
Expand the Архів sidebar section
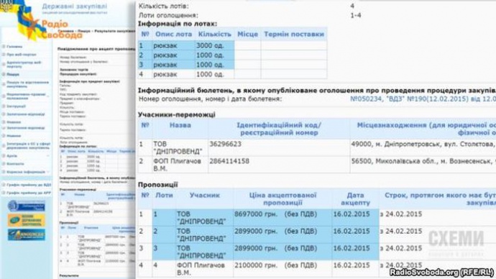pos(48,156)
